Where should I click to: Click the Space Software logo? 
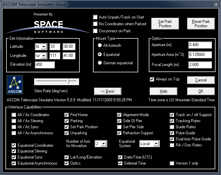[48, 27]
